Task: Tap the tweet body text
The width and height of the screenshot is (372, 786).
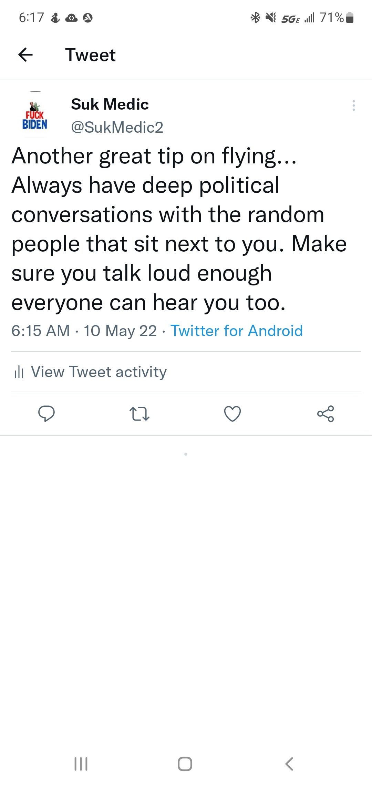Action: point(179,229)
